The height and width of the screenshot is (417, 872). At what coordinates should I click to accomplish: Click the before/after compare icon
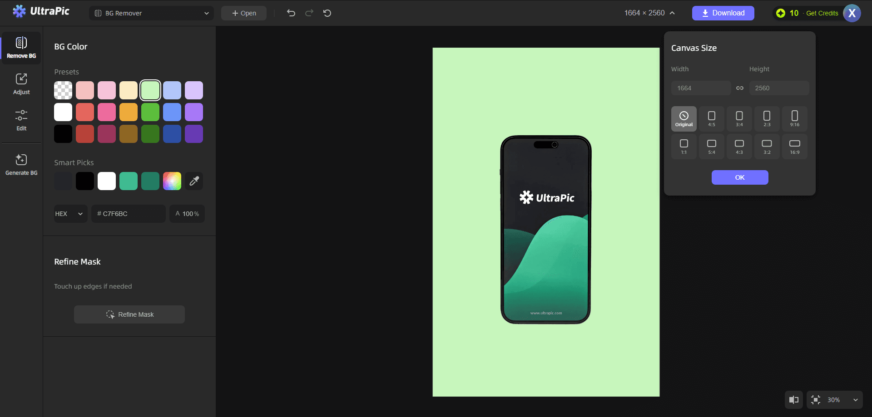[x=794, y=400]
